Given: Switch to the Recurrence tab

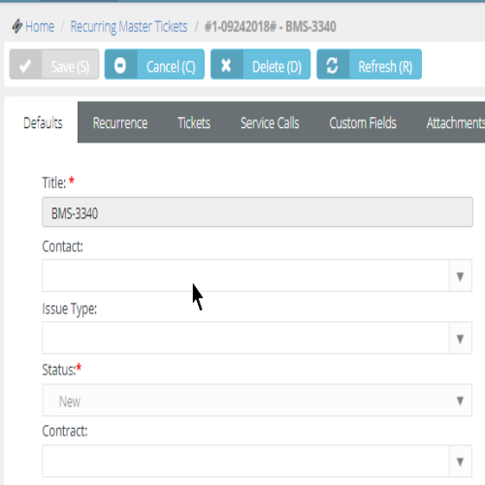Looking at the screenshot, I should [x=120, y=123].
